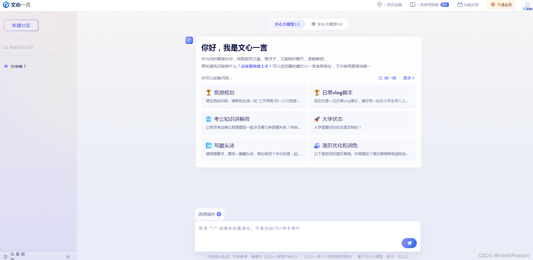Click the trophy icon on 日常vlog脚本

[x=317, y=92]
